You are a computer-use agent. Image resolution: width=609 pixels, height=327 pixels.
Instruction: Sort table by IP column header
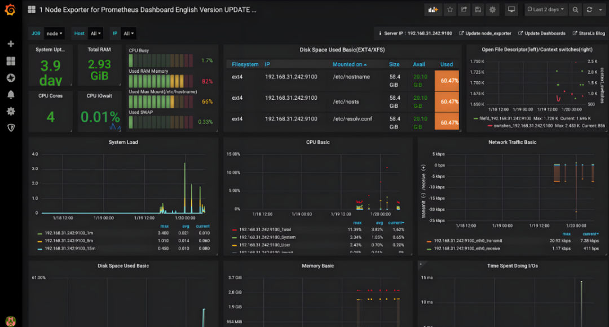267,64
